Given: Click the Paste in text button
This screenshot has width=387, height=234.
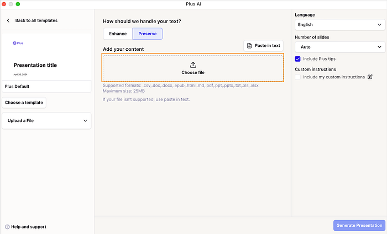Looking at the screenshot, I should (263, 46).
